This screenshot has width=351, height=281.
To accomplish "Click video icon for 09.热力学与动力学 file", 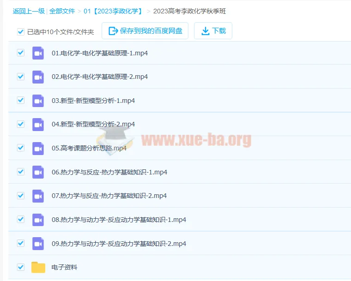I will point(38,244).
